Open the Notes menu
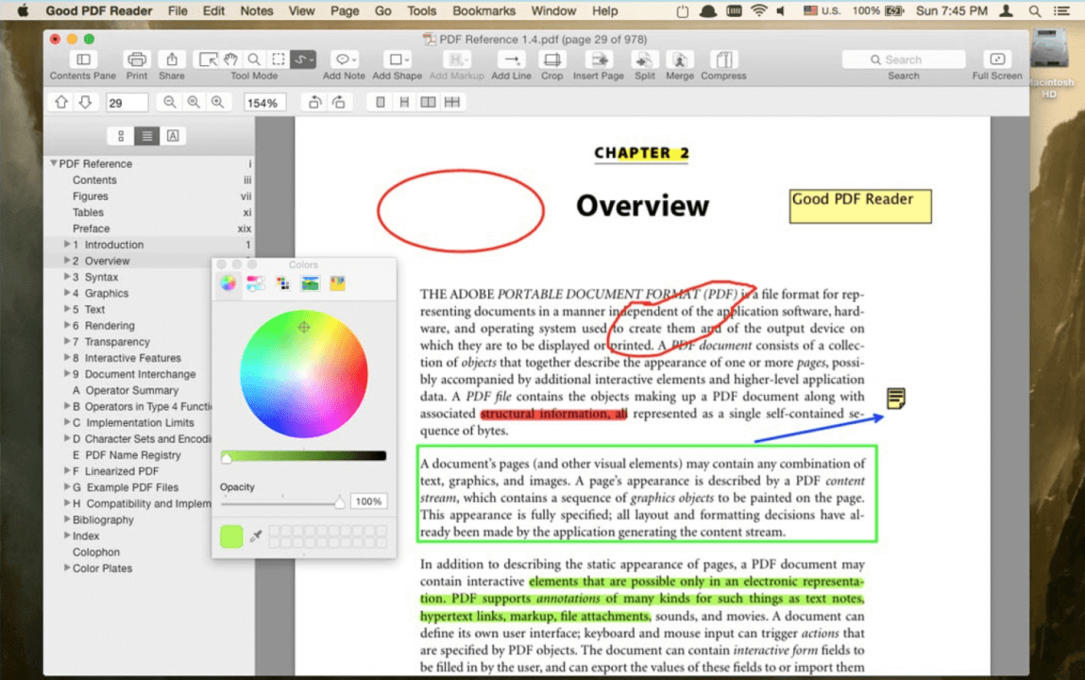The height and width of the screenshot is (680, 1085). click(x=257, y=11)
